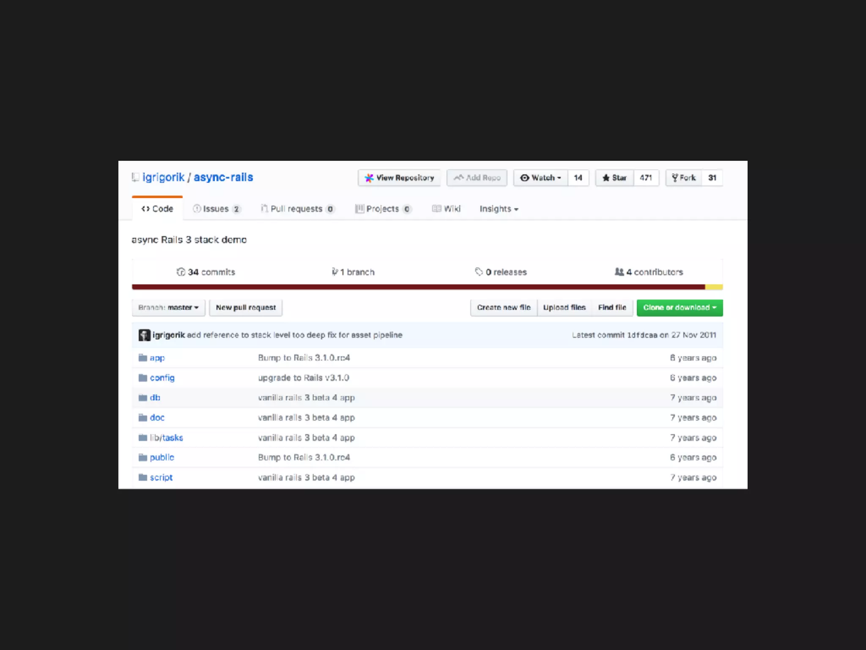The height and width of the screenshot is (650, 866).
Task: Open the Watch dropdown
Action: coord(541,178)
